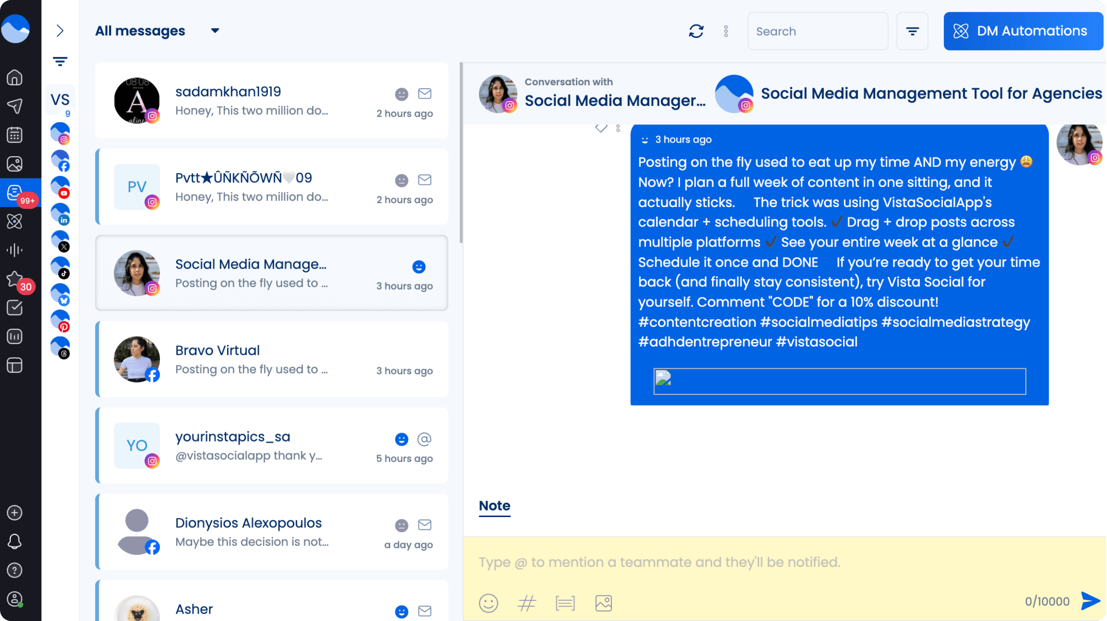The width and height of the screenshot is (1107, 621).
Task: Select the Reviews star icon showing 30
Action: click(14, 279)
